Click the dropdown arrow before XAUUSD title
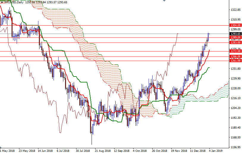 (x=1, y=2)
